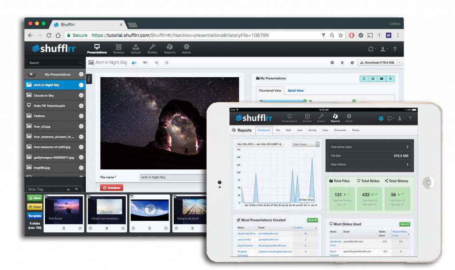
Task: Click the yellow Clear button in Slide Tray
Action: (x=35, y=207)
